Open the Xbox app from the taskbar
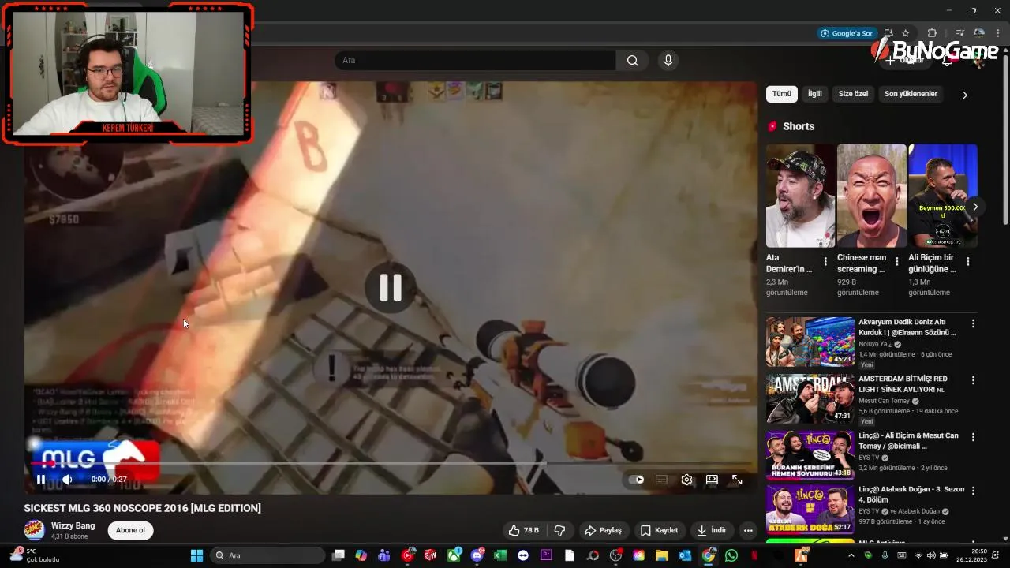This screenshot has width=1010, height=568. pos(454,555)
